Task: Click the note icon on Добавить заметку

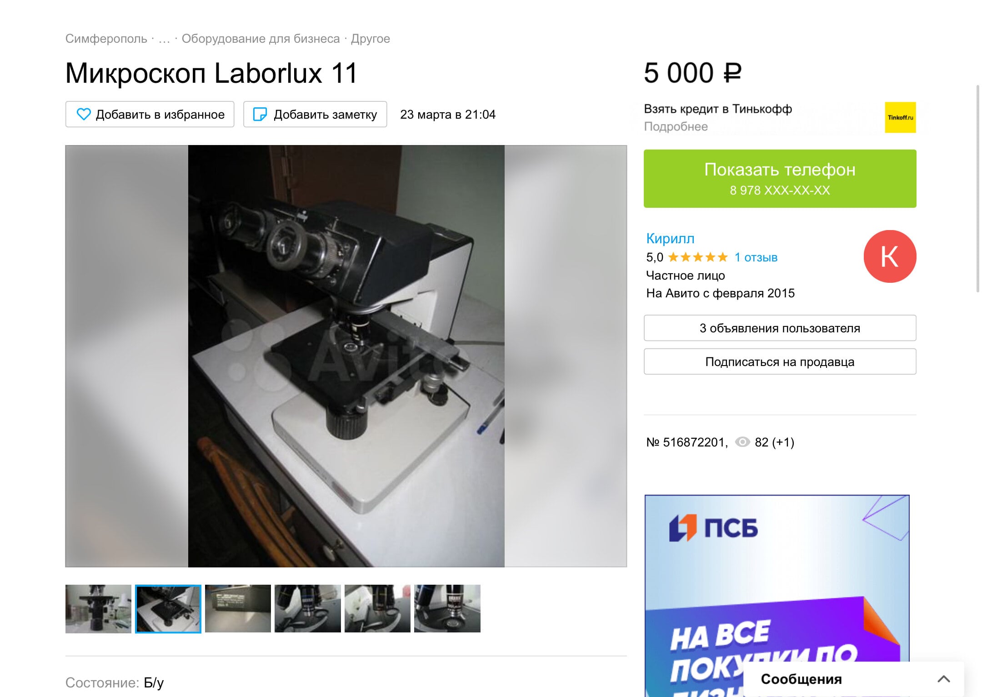Action: [260, 114]
